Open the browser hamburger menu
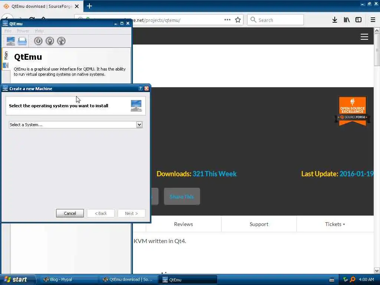380x285 pixels. coord(373,20)
